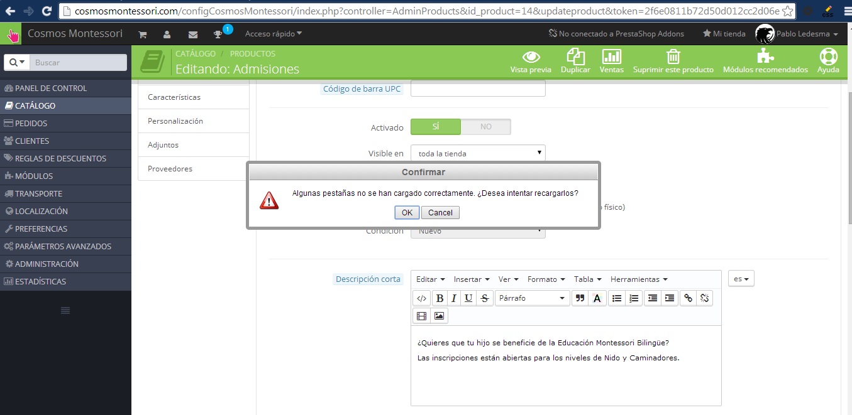Click the Código de barra UPC field

478,89
